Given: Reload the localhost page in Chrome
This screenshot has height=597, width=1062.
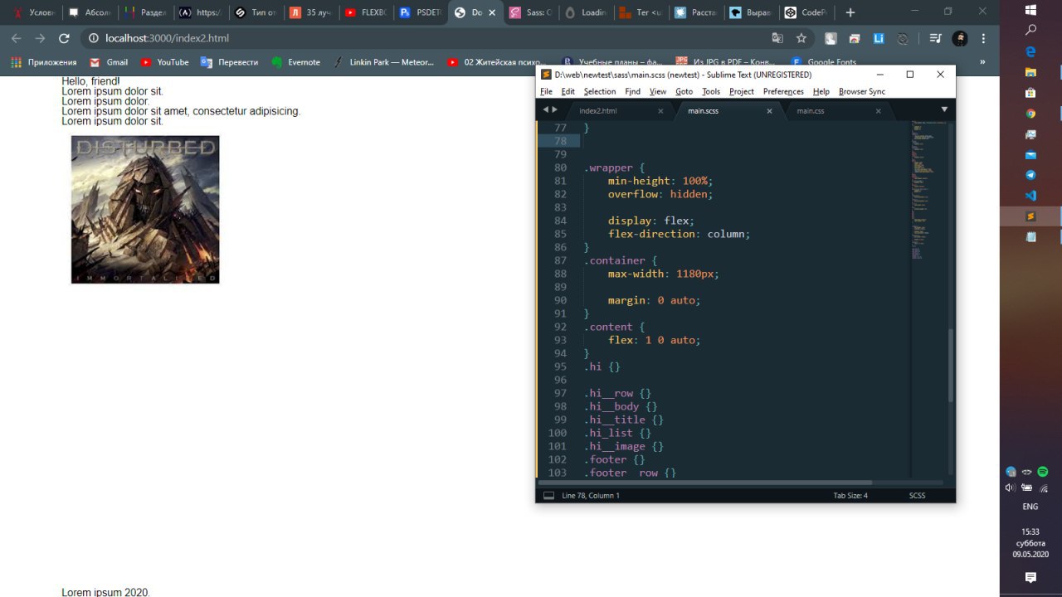Looking at the screenshot, I should 64,38.
